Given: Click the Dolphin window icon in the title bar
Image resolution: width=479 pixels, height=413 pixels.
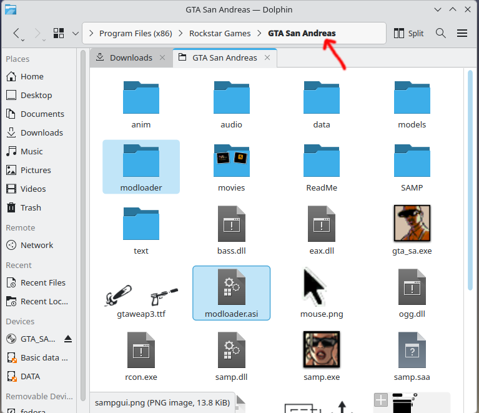Looking at the screenshot, I should point(11,9).
